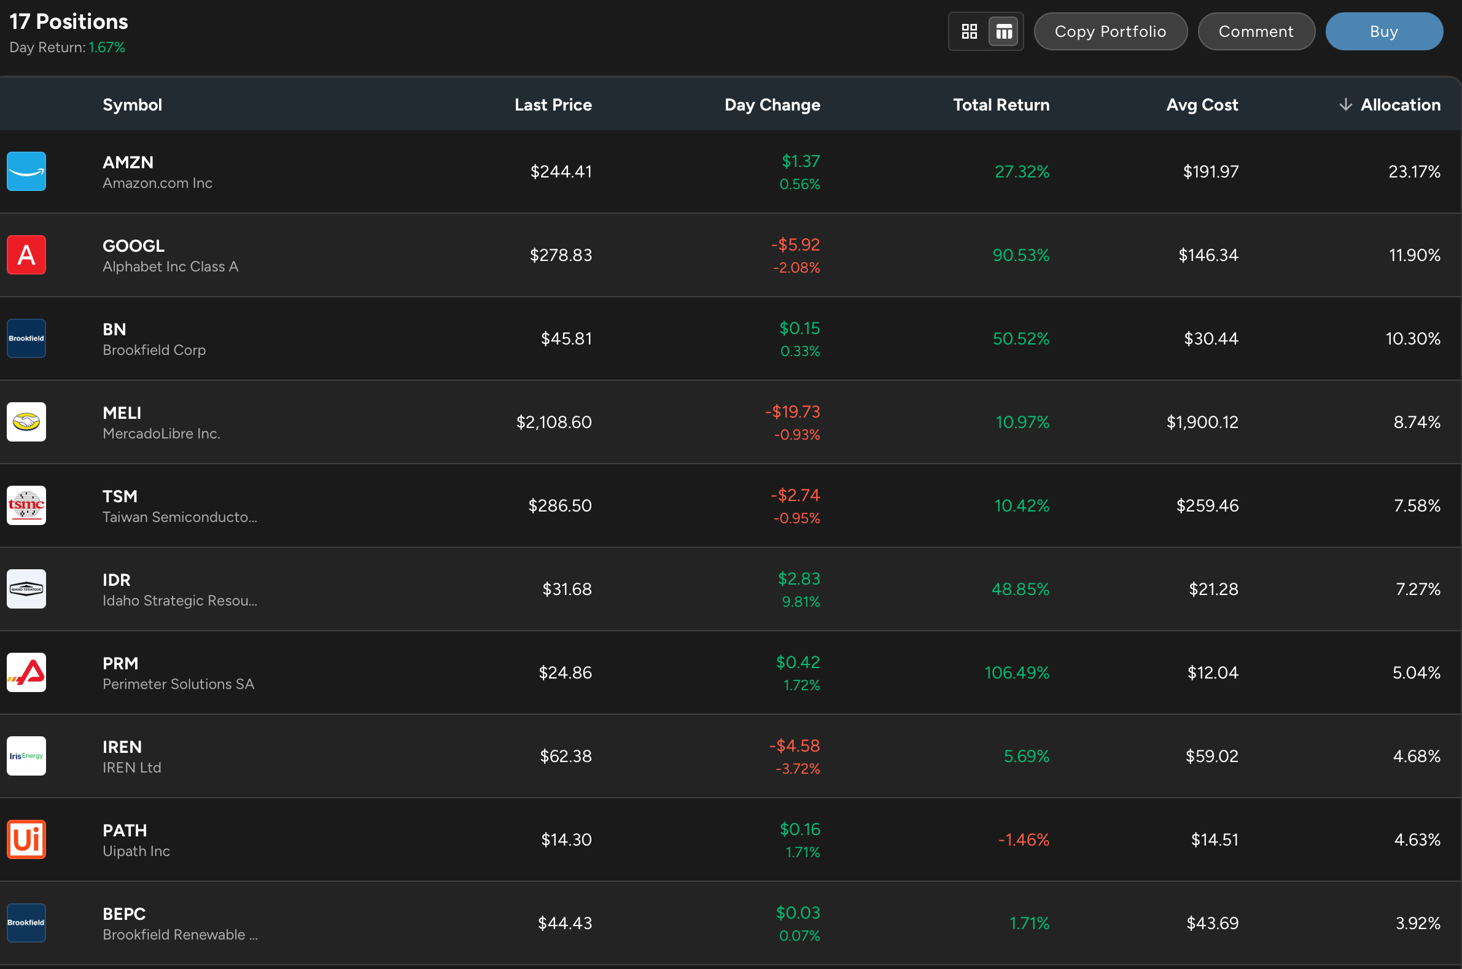Screen dimensions: 1462x969
Task: Sort the table by Total Return
Action: (x=1000, y=104)
